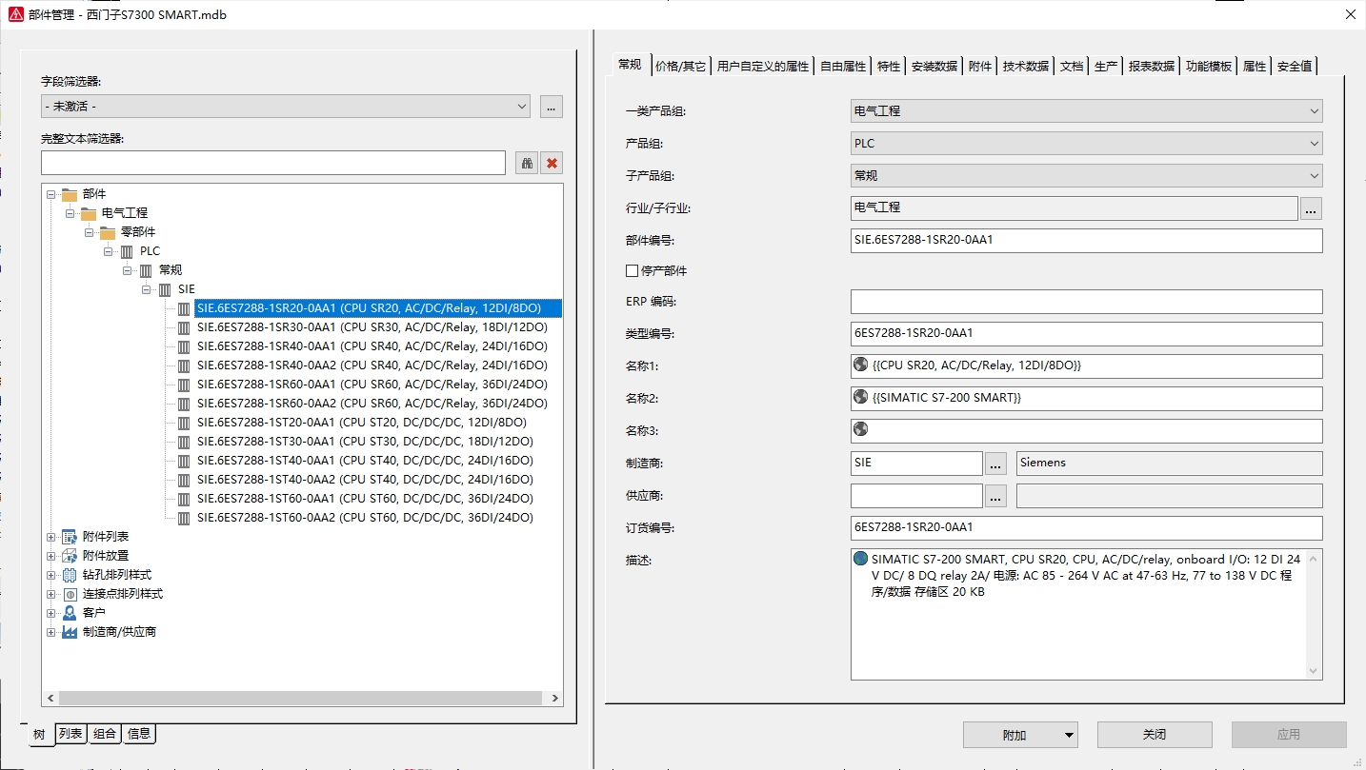Switch to the 列表 tab

(70, 734)
